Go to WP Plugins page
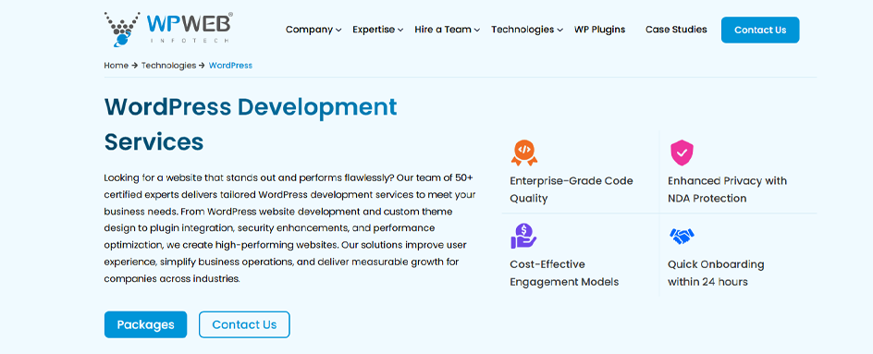This screenshot has width=873, height=354. point(599,30)
